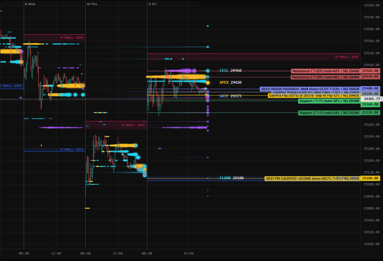This screenshot has height=261, width=383.
Task: Click the Support 1 T=7% hold=32% label
Action: (x=329, y=101)
